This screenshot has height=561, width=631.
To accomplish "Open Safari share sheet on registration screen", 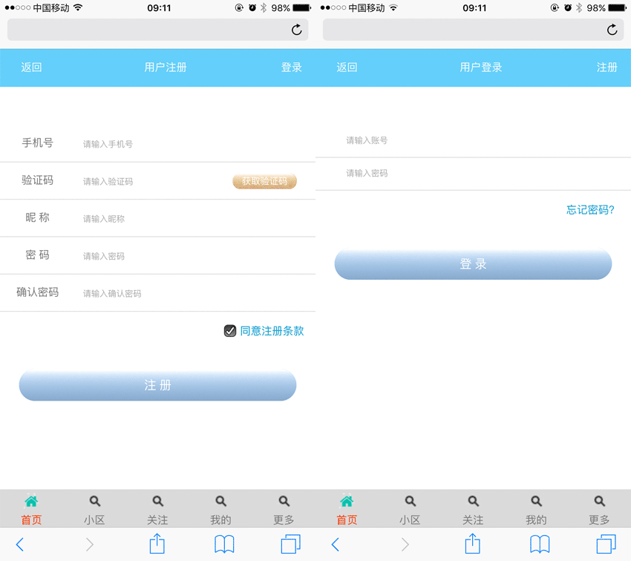I will coord(157,545).
